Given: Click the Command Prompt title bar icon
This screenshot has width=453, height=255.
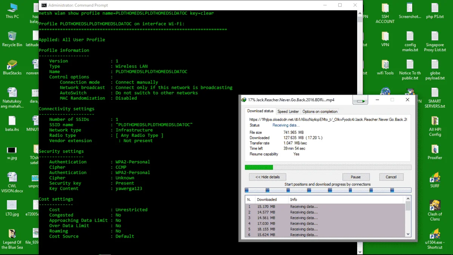Looking at the screenshot, I should click(44, 5).
